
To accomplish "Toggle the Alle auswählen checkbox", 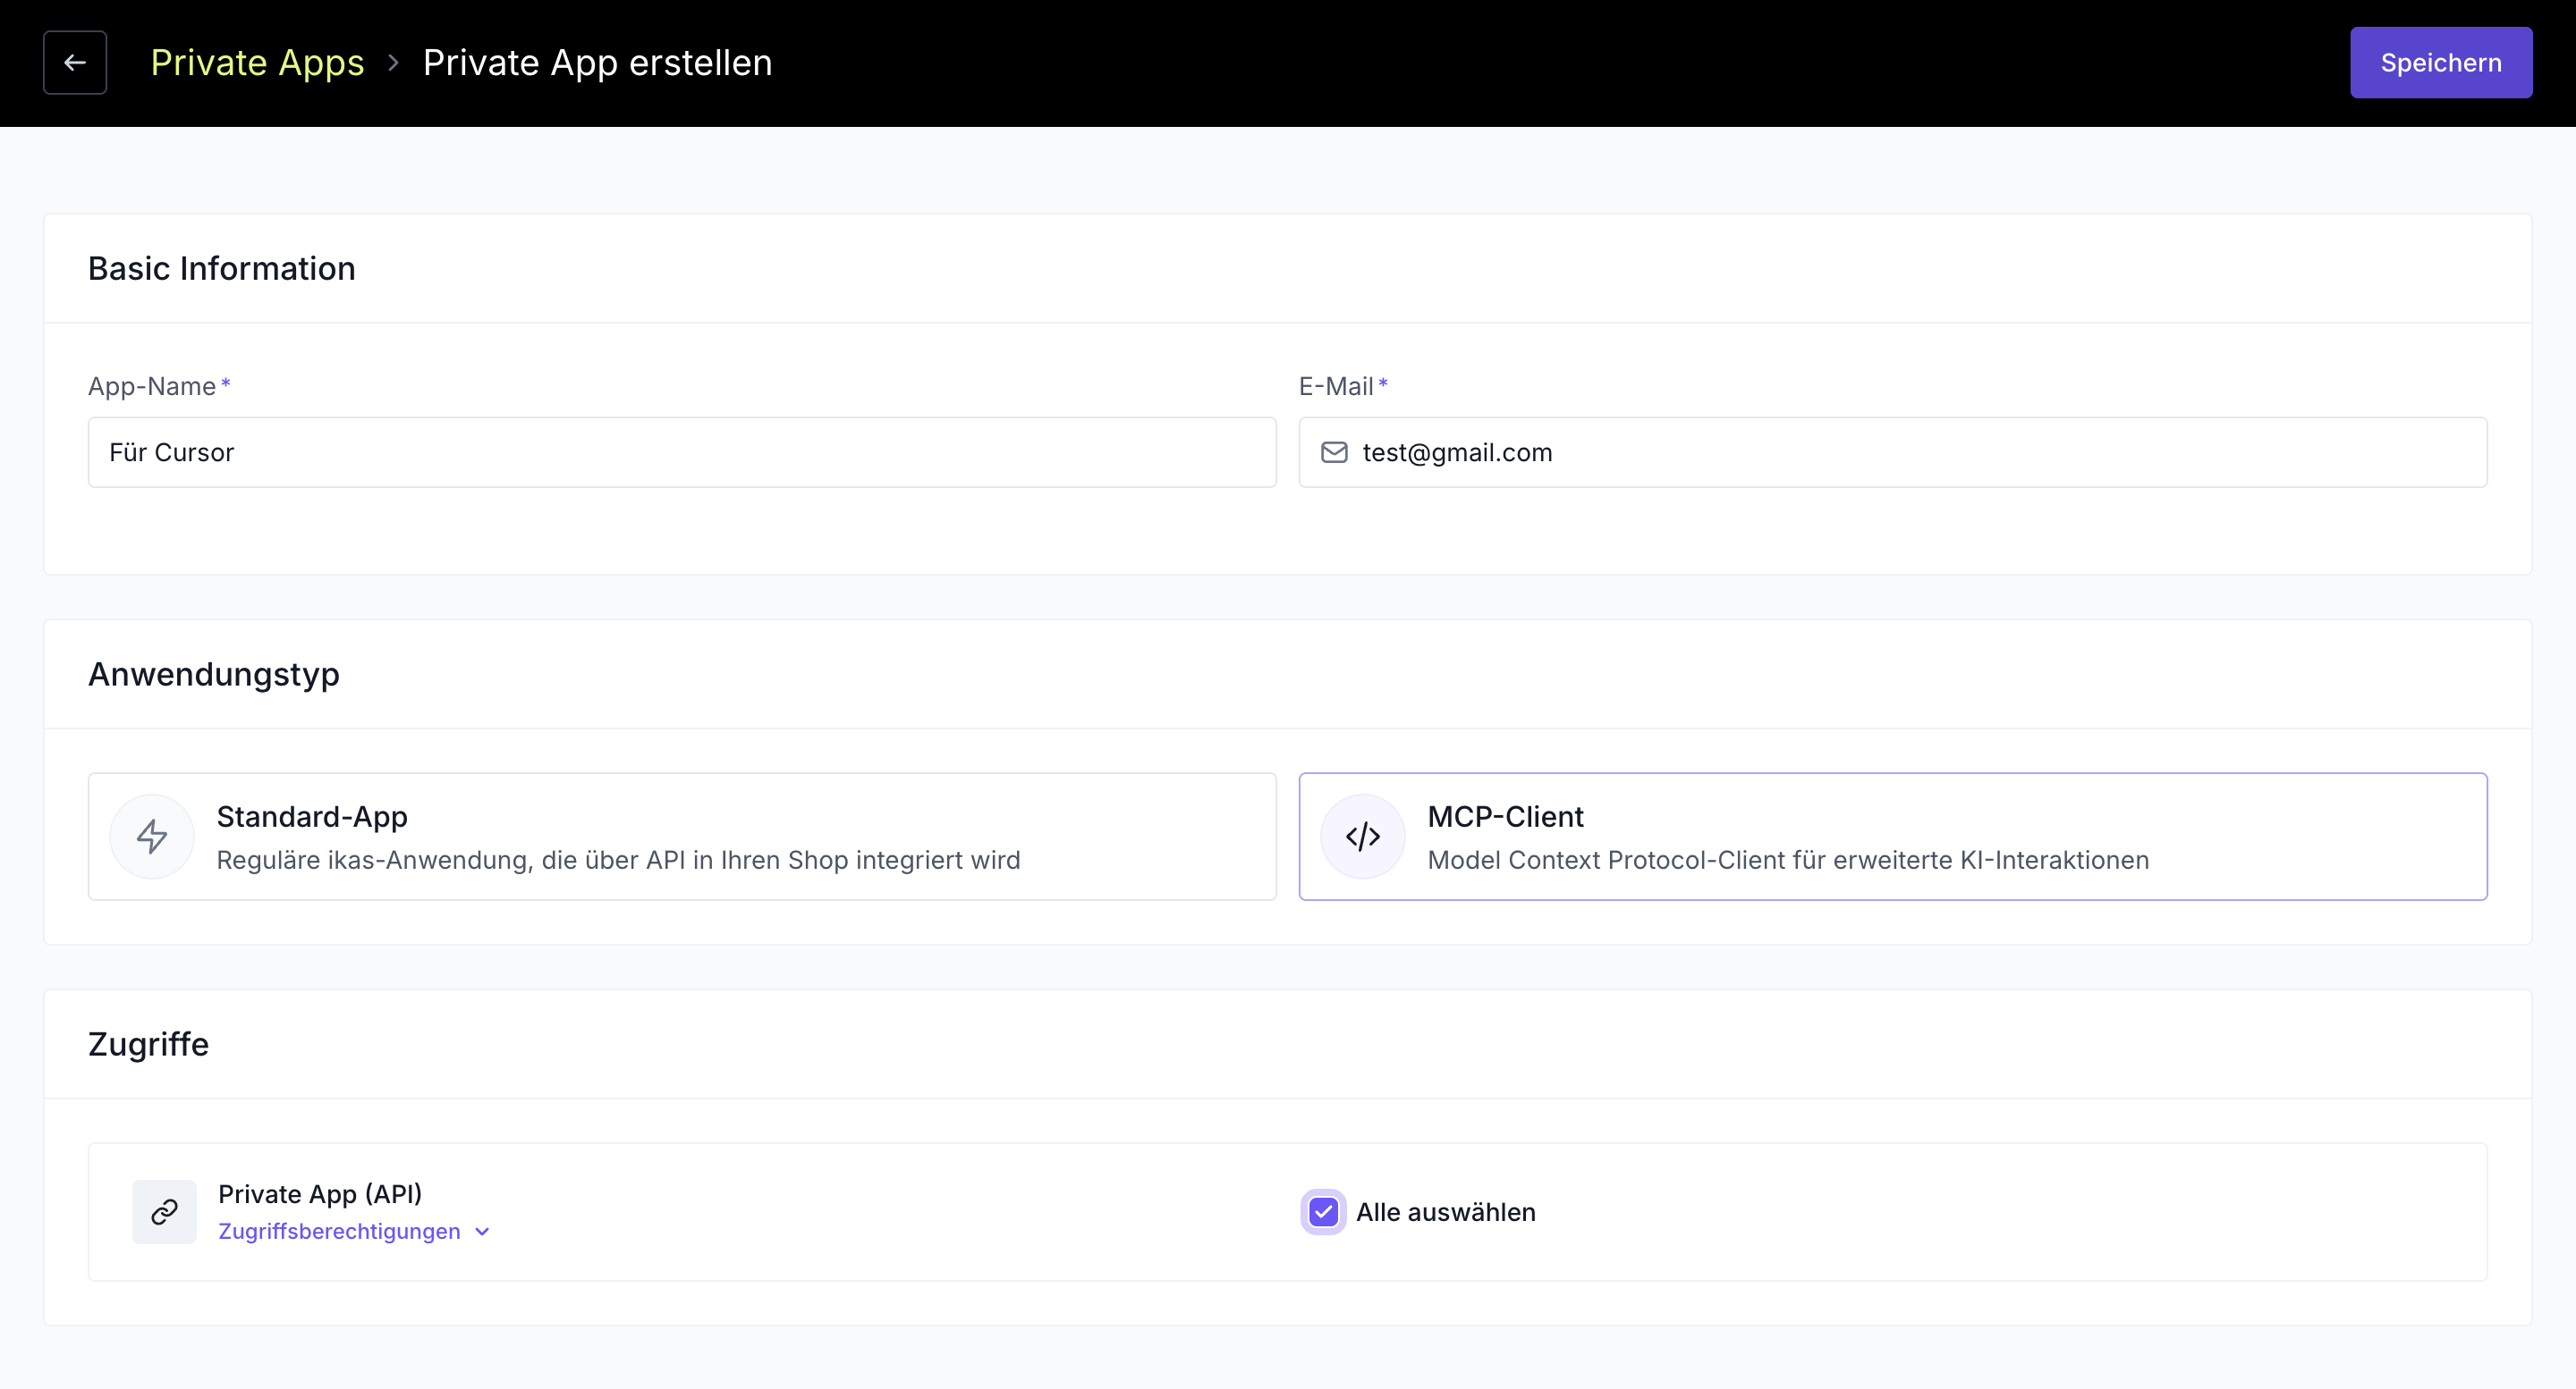I will click(x=1323, y=1212).
